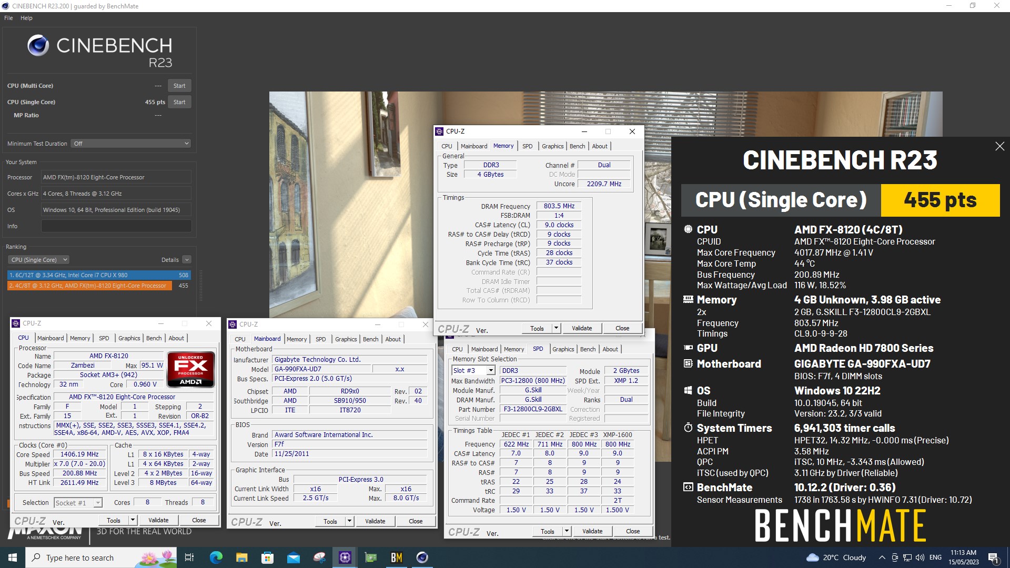Open the Mail app from the taskbar

293,557
